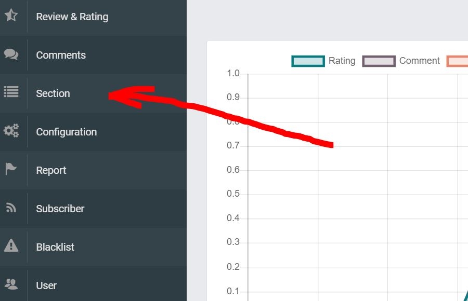The height and width of the screenshot is (301, 468).
Task: Click the people icon beside User
Action: click(11, 284)
